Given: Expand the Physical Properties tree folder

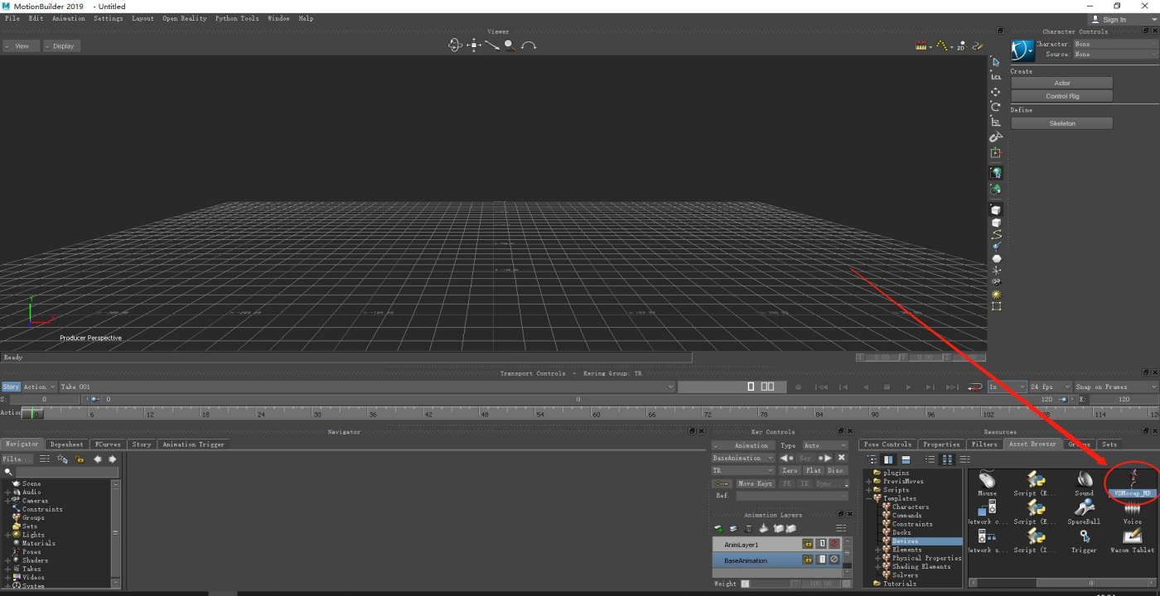Looking at the screenshot, I should (x=878, y=558).
